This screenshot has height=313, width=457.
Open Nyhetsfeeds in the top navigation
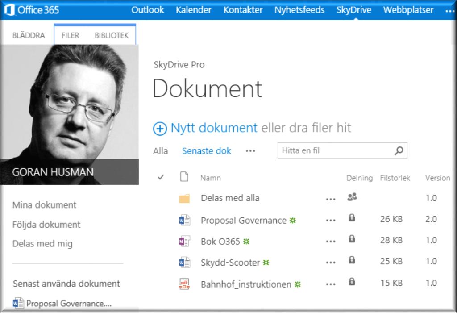coord(299,10)
